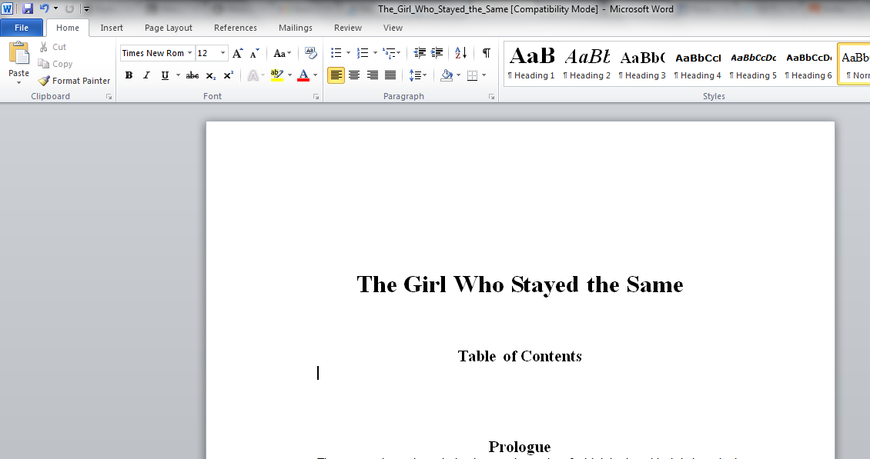870x459 pixels.
Task: Open the undo history dropdown arrow
Action: coord(55,9)
